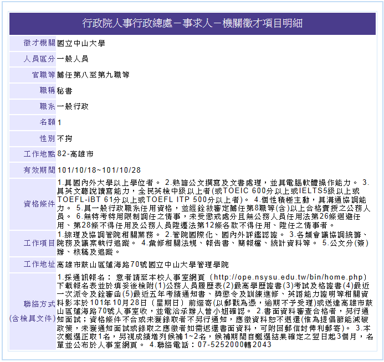Viewport: 384px width, 362px height.
Task: Select the 性別 label
Action: pyautogui.click(x=47, y=138)
